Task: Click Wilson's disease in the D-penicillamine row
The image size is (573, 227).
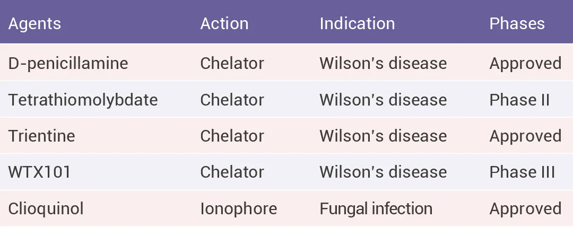Action: click(383, 63)
